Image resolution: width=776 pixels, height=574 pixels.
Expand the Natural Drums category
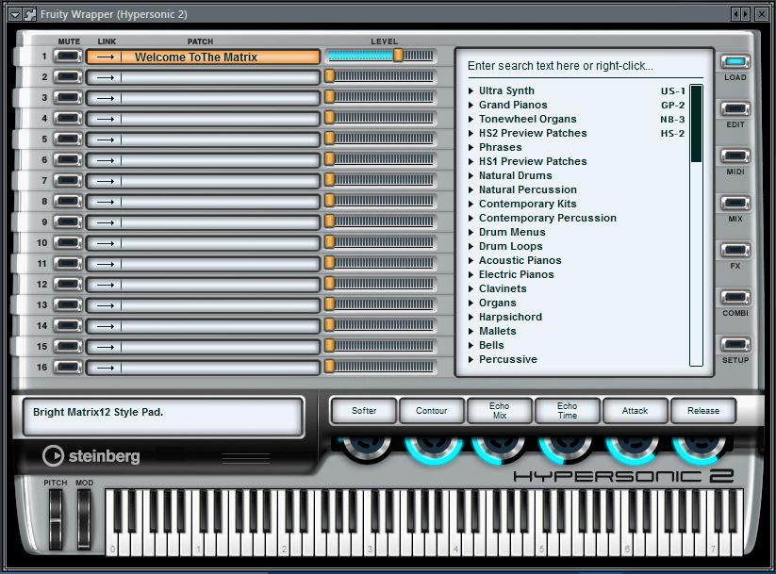471,175
